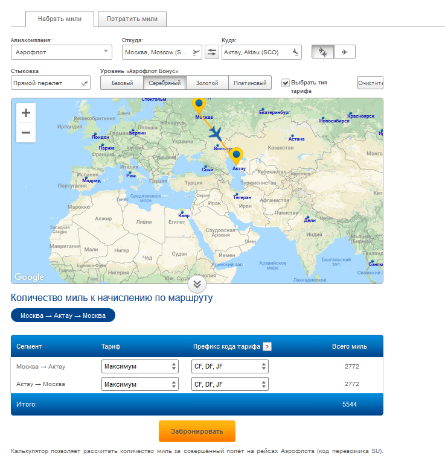Click the Москва map pin

click(x=199, y=106)
